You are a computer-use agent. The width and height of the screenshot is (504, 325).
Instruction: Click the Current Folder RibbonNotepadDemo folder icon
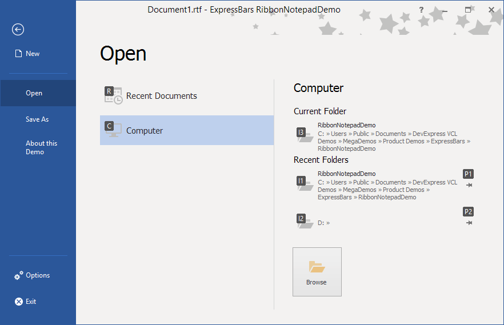(305, 135)
